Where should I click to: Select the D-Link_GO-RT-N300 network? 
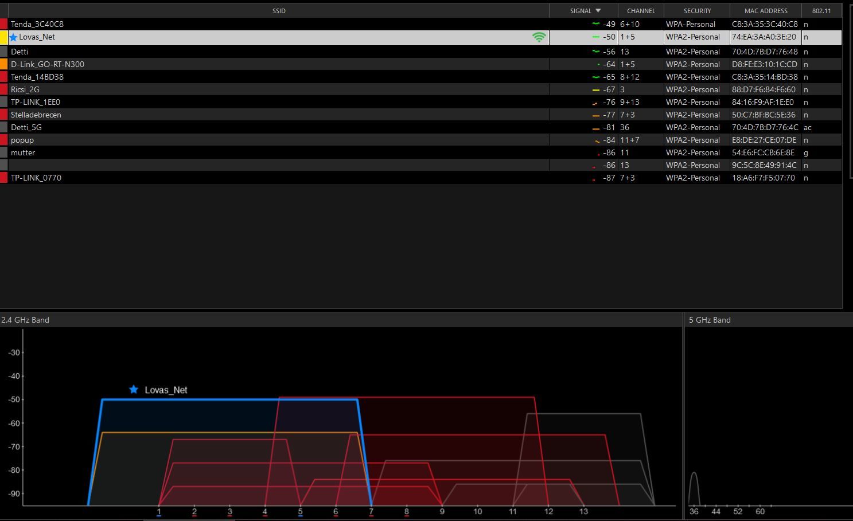(x=421, y=64)
